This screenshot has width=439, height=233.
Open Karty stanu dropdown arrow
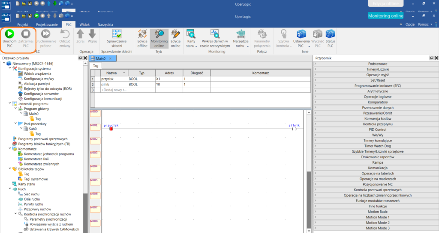[196, 46]
